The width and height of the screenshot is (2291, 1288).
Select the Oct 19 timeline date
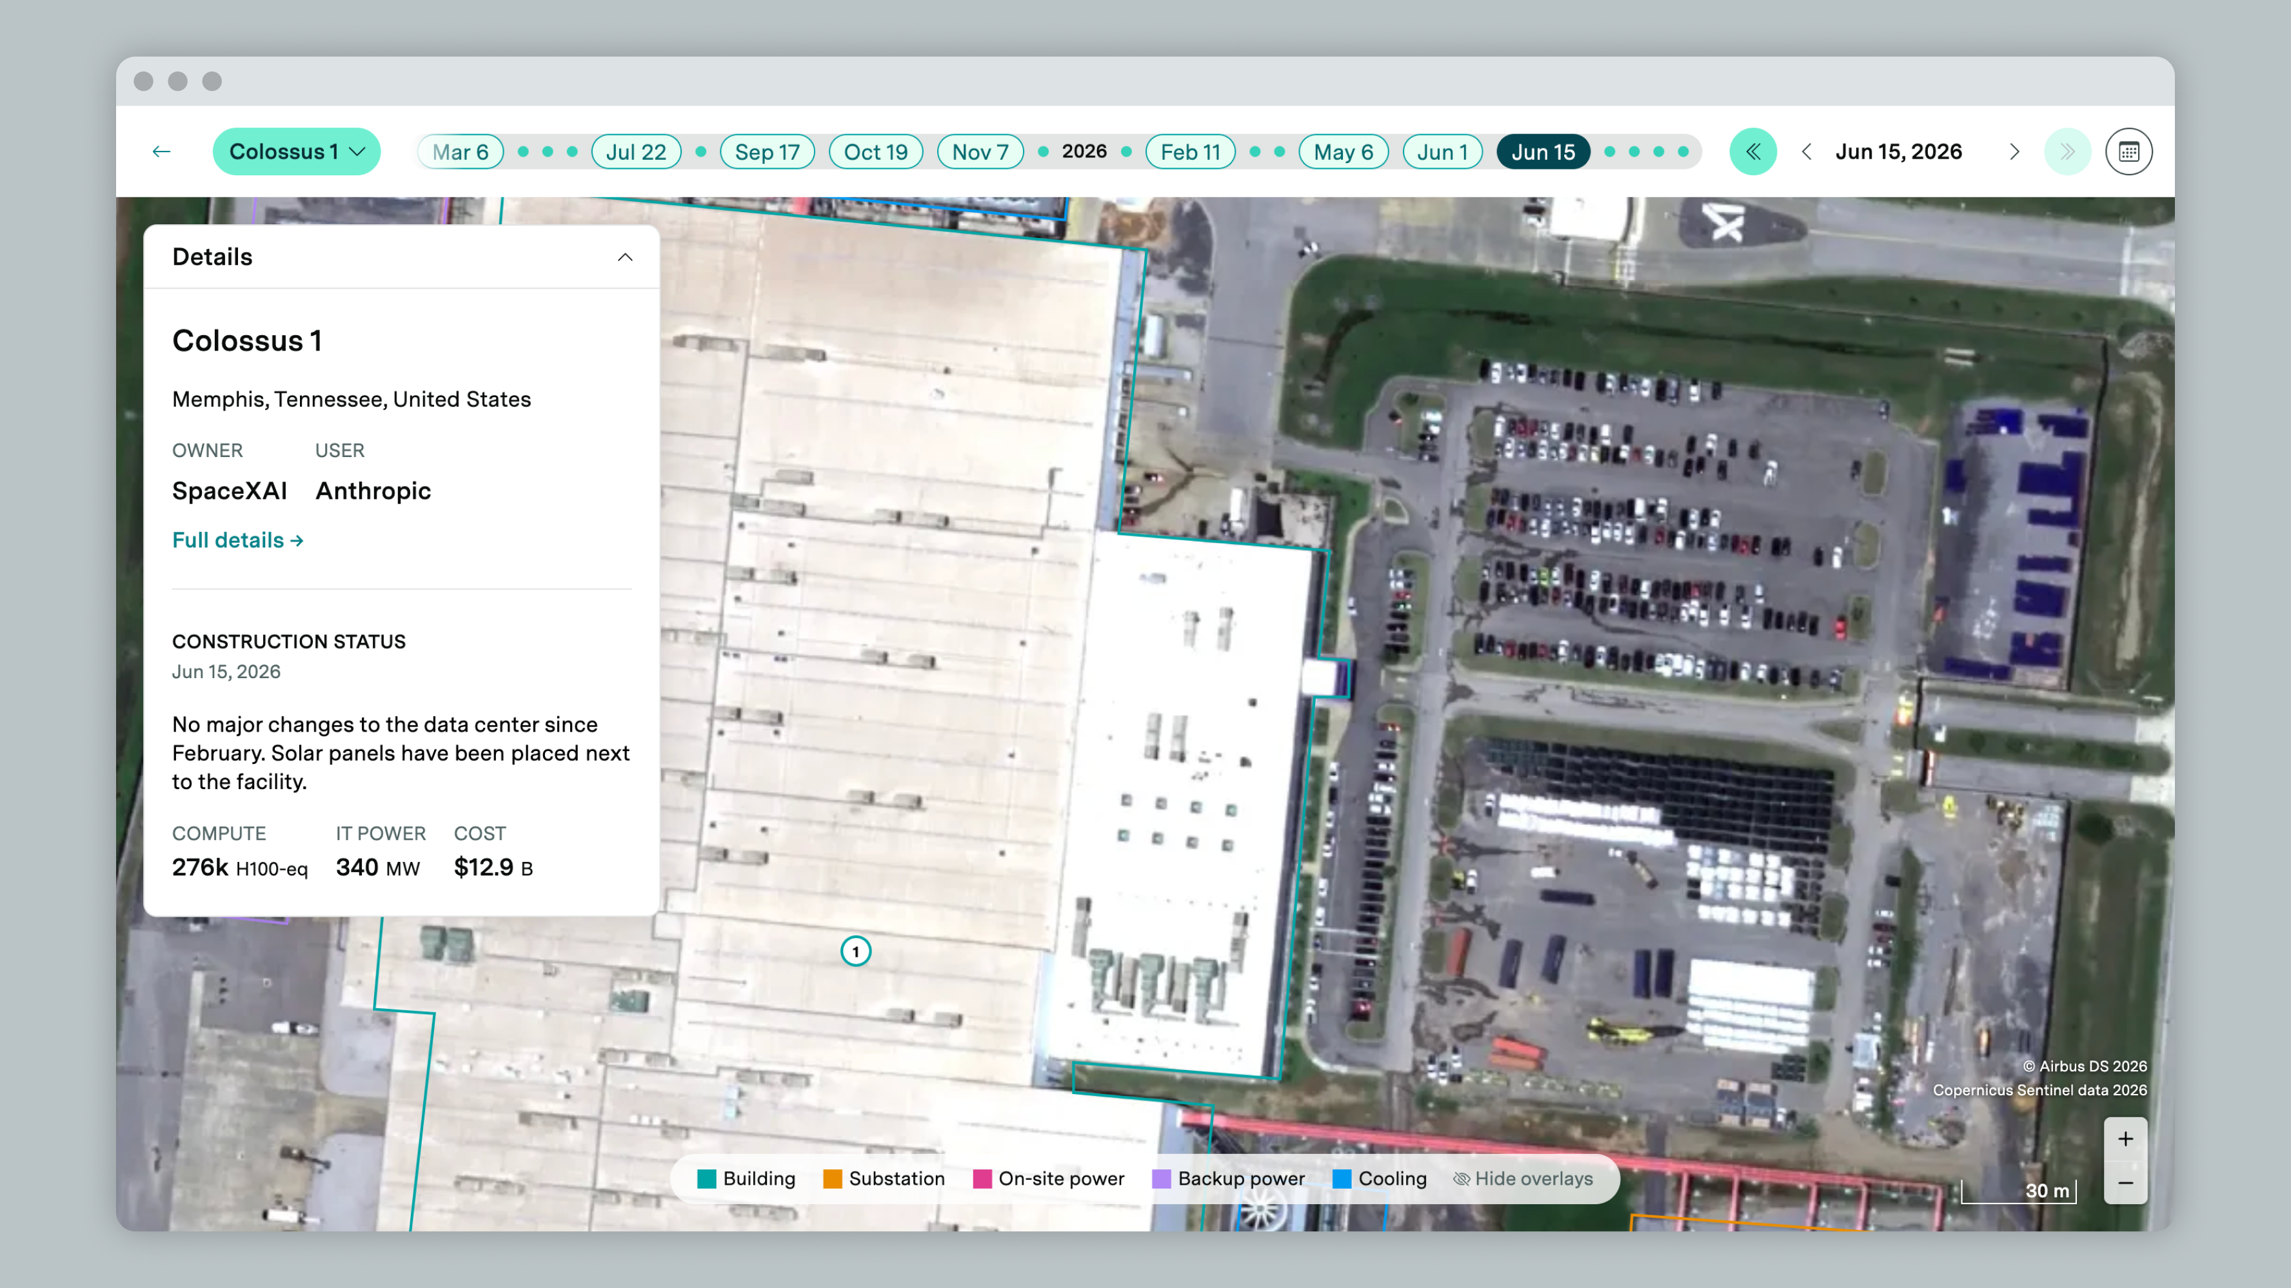point(875,152)
